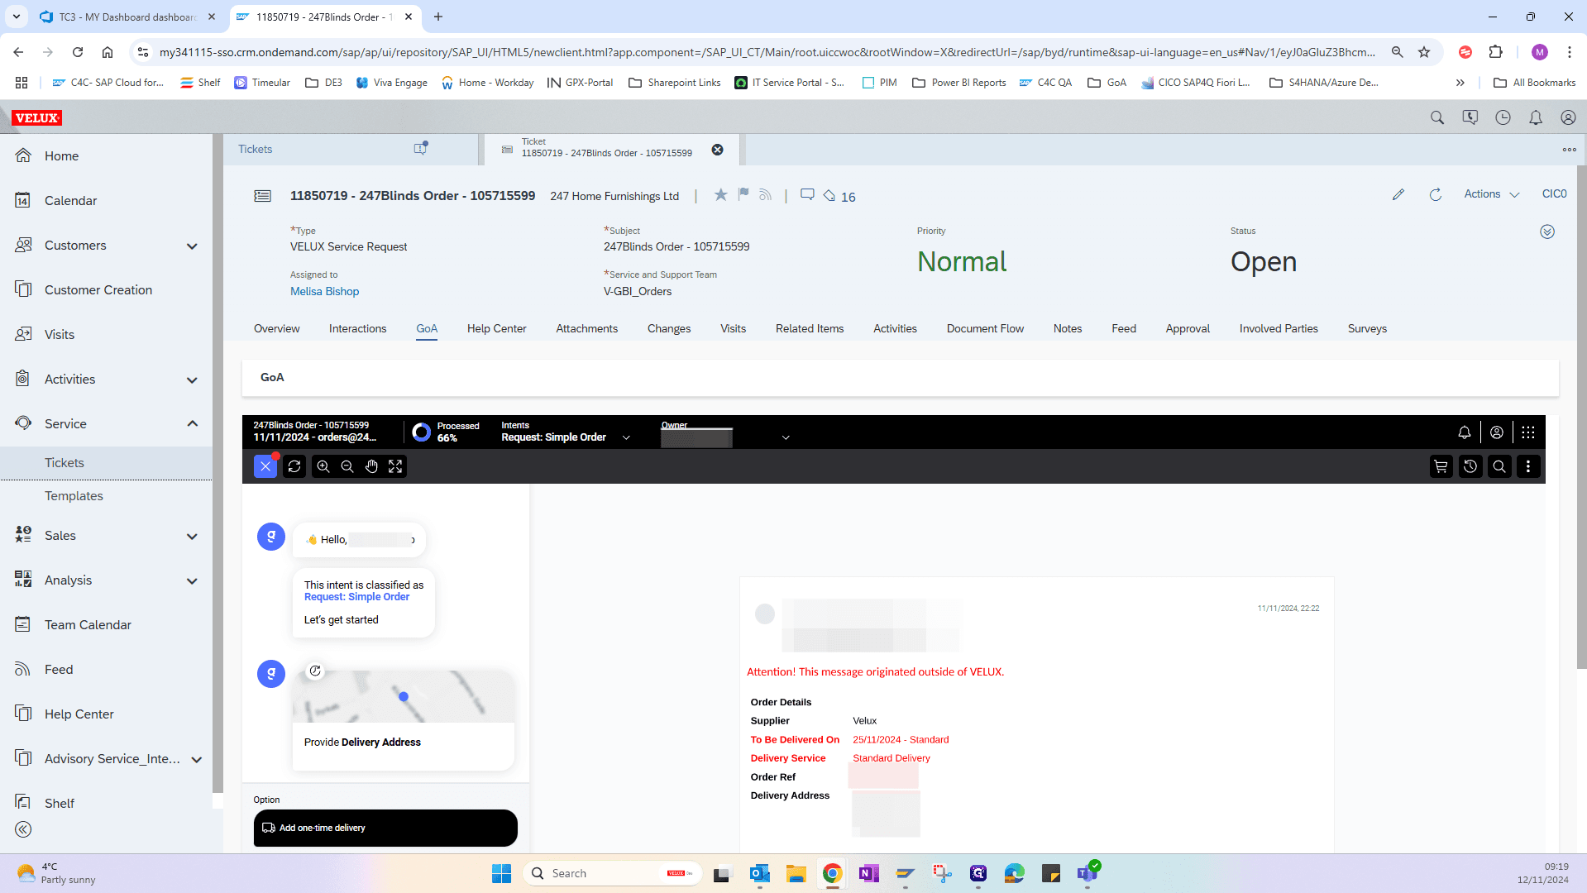Close the 11850719 ticket tab
Screen dimensions: 1587x893
point(718,150)
